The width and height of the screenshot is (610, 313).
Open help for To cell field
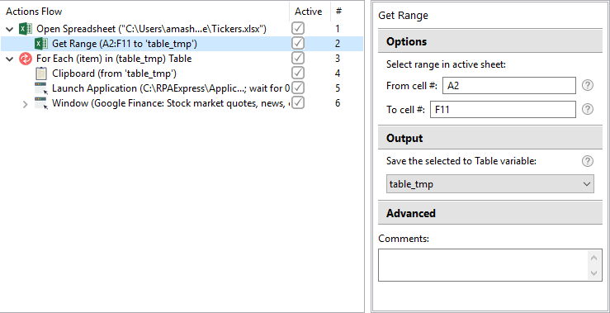click(x=588, y=110)
